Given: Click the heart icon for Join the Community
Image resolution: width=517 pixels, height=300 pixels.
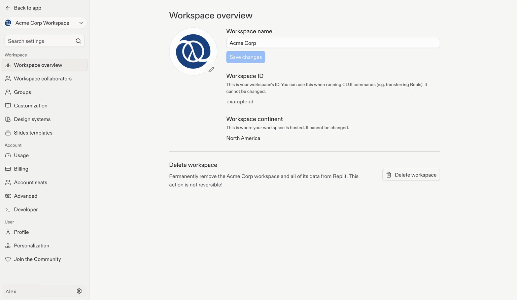Looking at the screenshot, I should (8, 259).
